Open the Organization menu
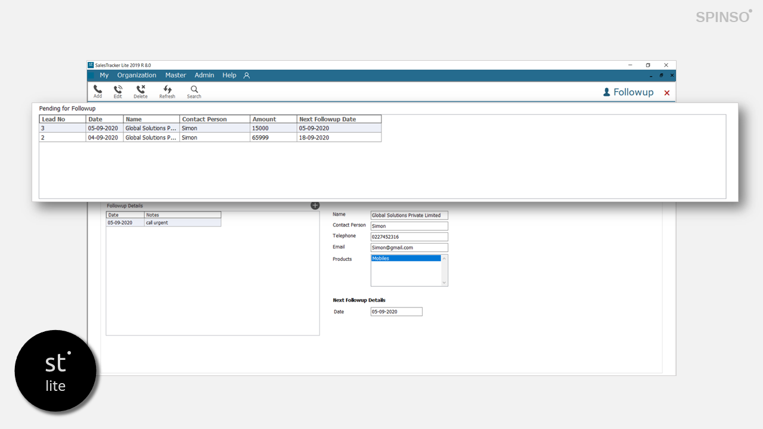 pos(137,76)
